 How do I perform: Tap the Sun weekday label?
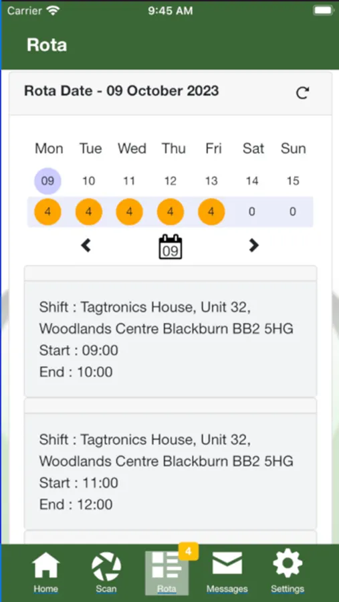294,148
